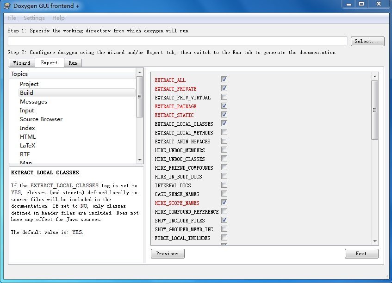
Task: Click the EXTRACT_LOCAL_CLASSES option label
Action: [184, 124]
